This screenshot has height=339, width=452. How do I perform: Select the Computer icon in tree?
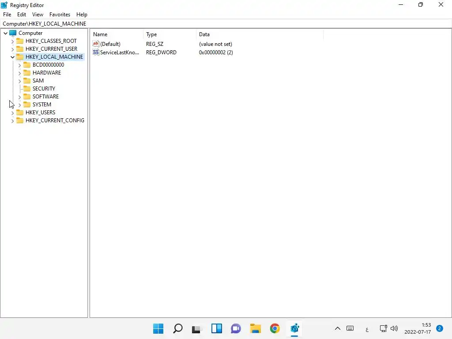pos(13,33)
